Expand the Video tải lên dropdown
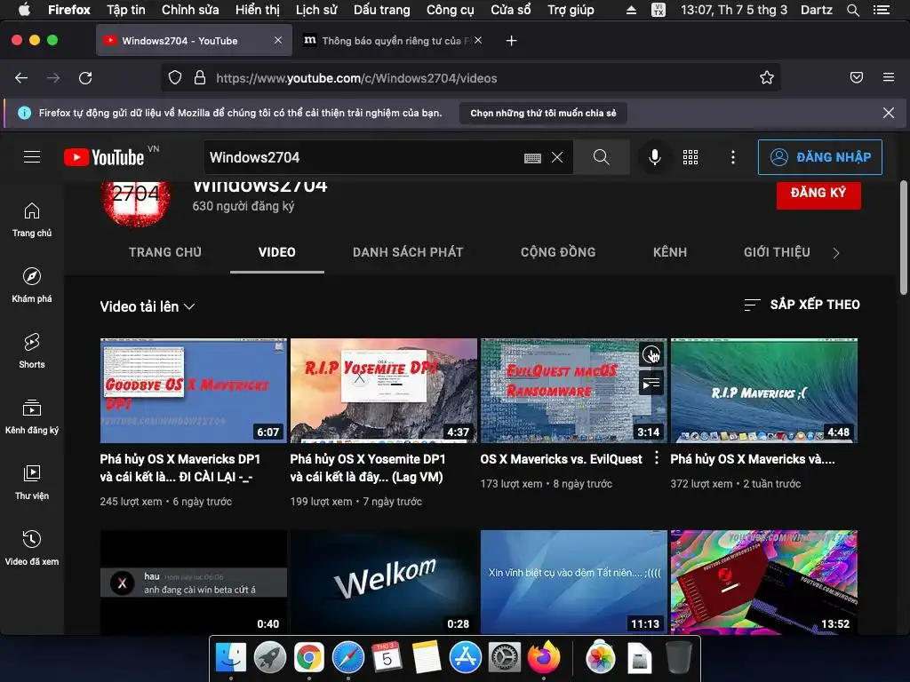 point(147,306)
